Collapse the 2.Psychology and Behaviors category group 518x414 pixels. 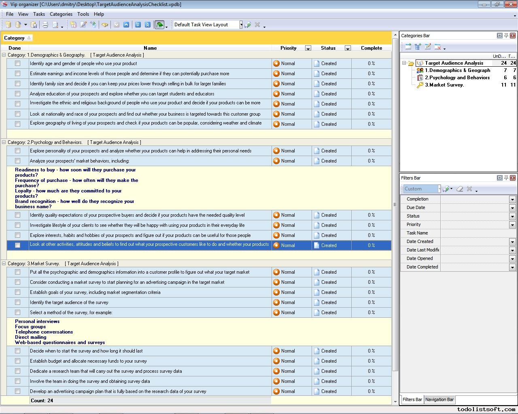4,142
